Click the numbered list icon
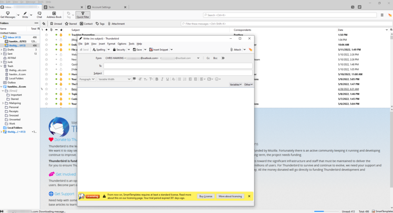This screenshot has height=213, width=393. click(x=185, y=79)
